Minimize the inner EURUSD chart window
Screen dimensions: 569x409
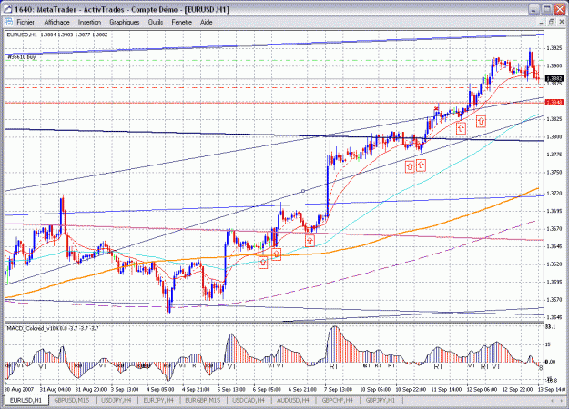pos(541,22)
